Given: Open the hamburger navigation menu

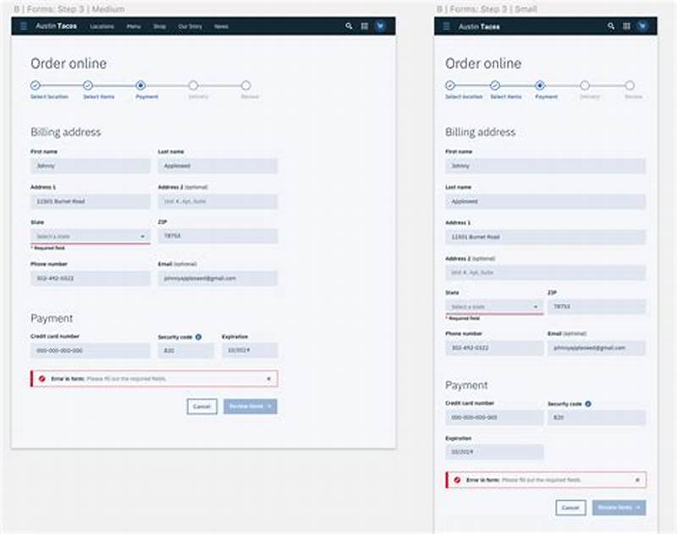Looking at the screenshot, I should pyautogui.click(x=24, y=25).
